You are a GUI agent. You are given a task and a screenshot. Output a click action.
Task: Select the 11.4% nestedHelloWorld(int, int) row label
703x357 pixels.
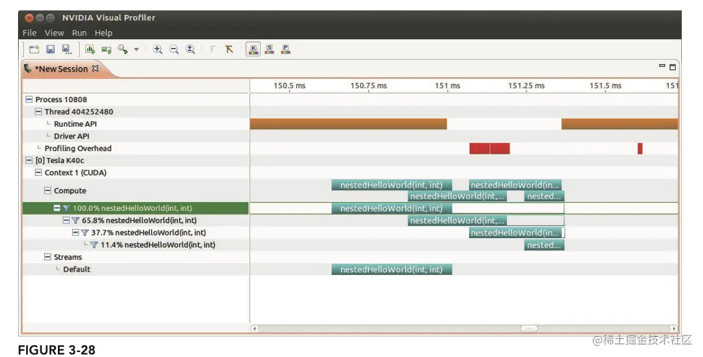[x=157, y=244]
